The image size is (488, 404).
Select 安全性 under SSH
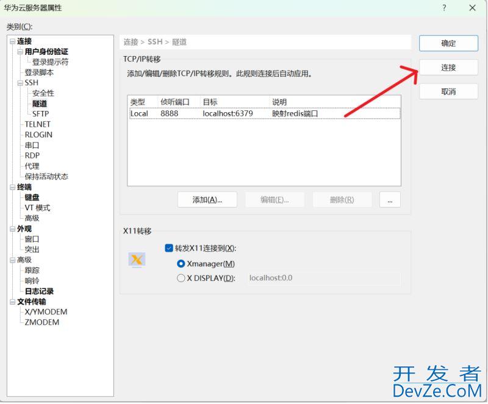pos(43,93)
